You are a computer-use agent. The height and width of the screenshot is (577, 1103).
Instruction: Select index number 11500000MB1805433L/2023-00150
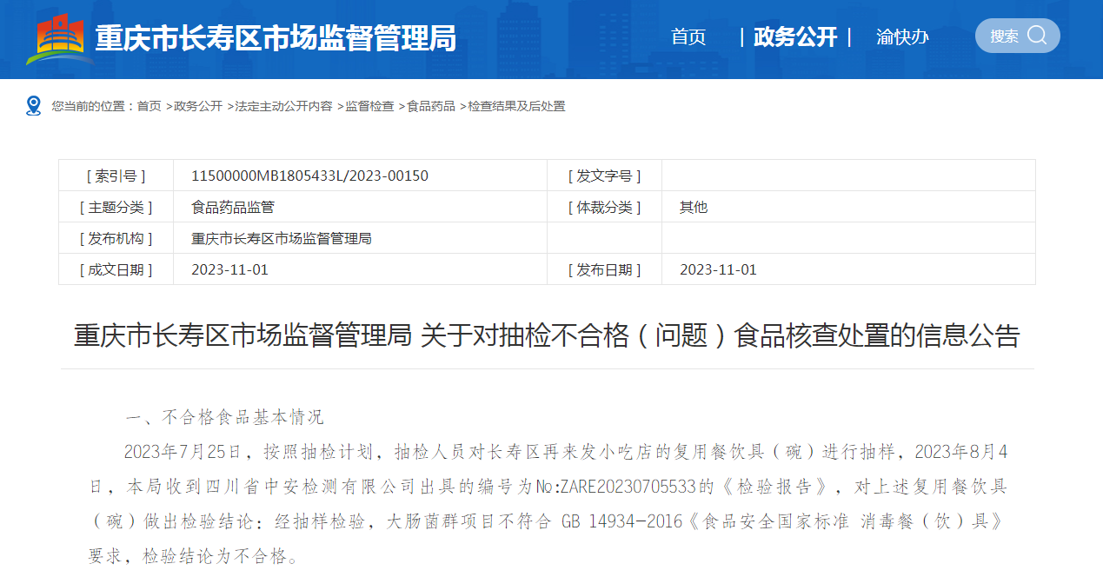tap(309, 176)
